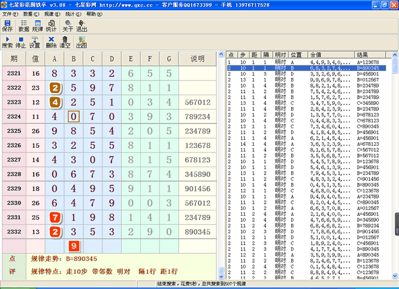Click the 退出 exit toolbar icon
The height and width of the screenshot is (289, 399).
tap(81, 26)
